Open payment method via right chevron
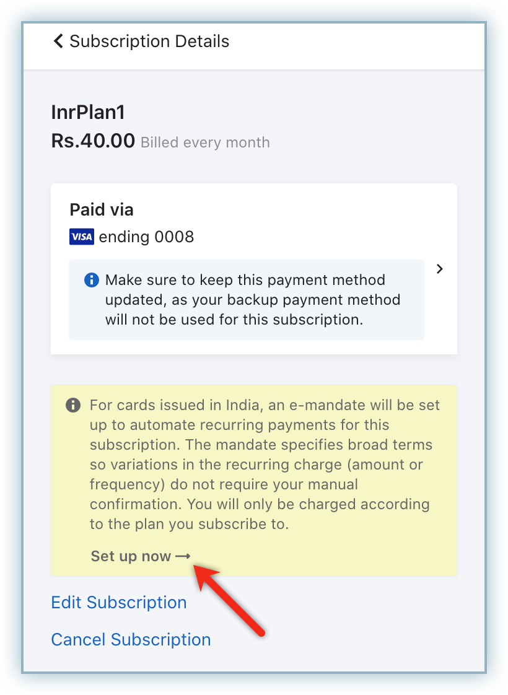The height and width of the screenshot is (695, 508). tap(439, 269)
